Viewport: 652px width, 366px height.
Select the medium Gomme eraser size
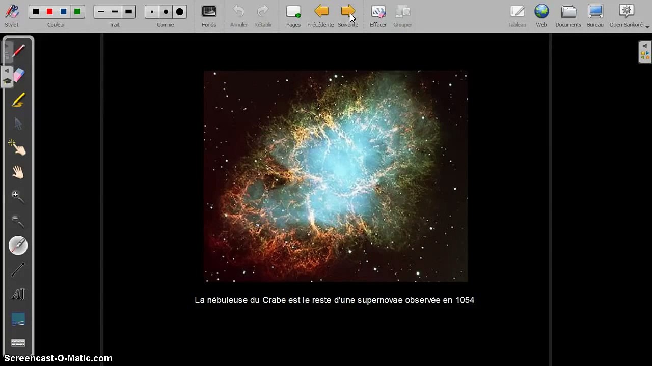[x=166, y=12]
